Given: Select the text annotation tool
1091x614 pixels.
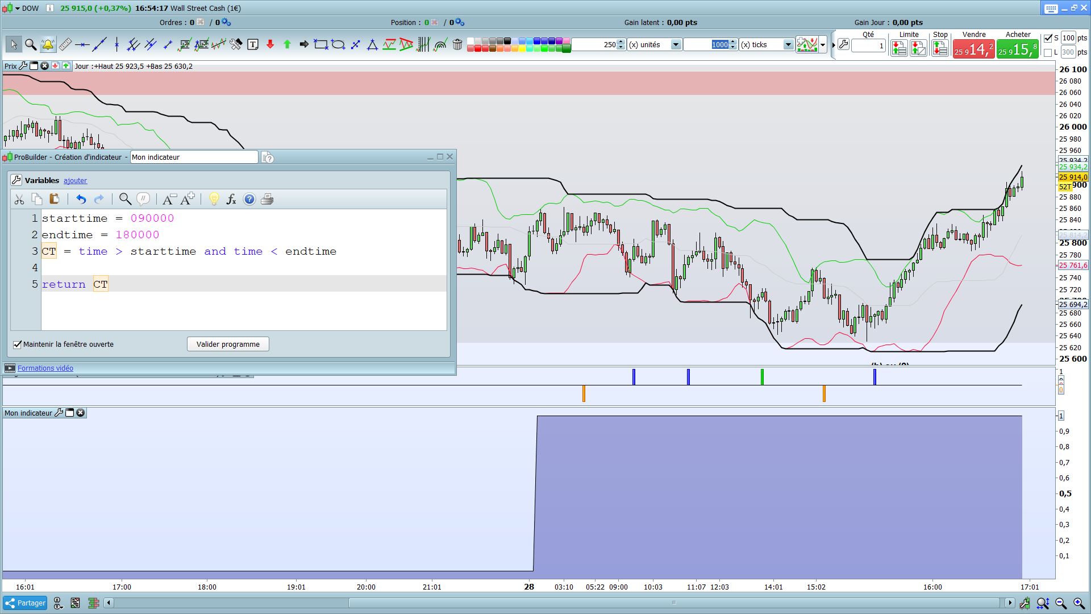Looking at the screenshot, I should pos(253,44).
